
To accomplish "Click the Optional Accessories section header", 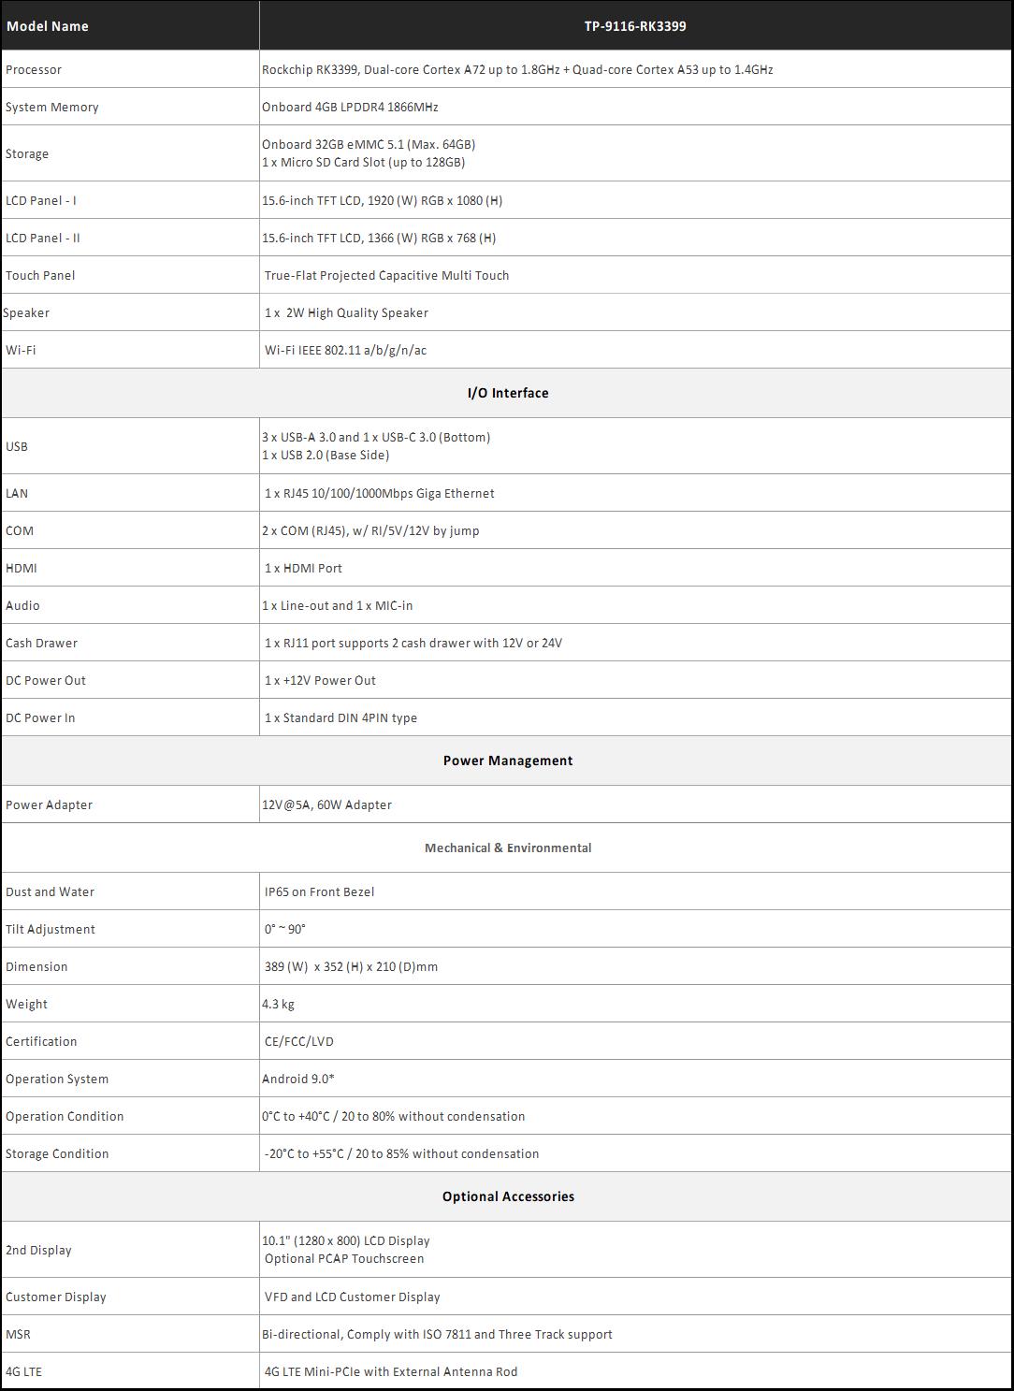I will tap(508, 1196).
